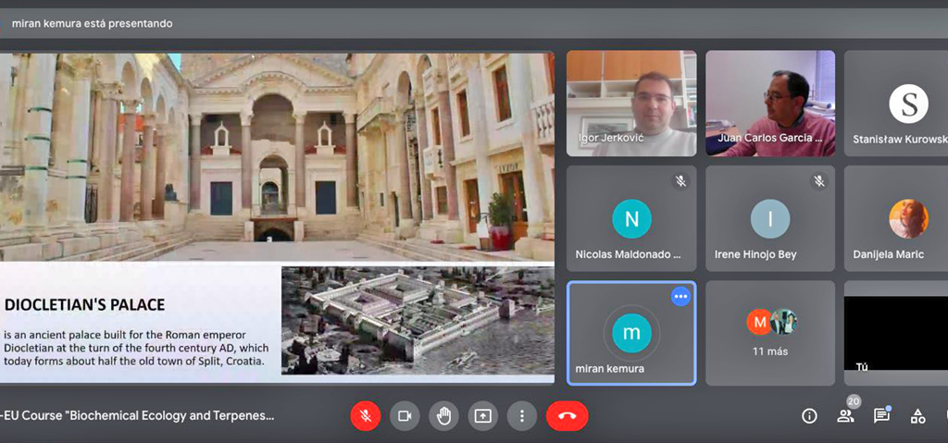Click the muted mic icon on Nicolas Maldonado's tile

coord(680,181)
